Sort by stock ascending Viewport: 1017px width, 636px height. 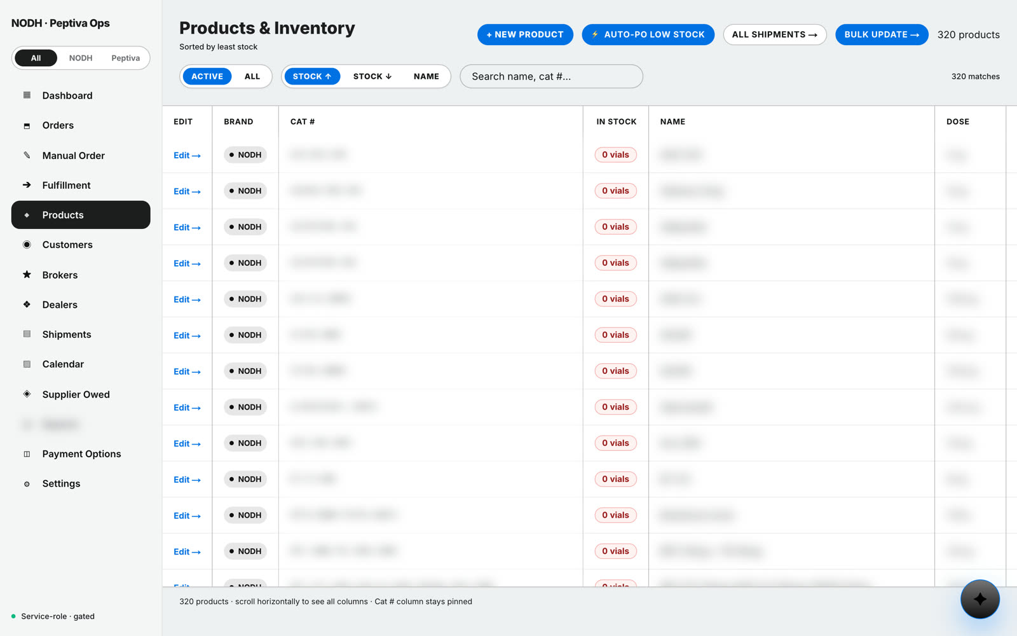tap(312, 76)
